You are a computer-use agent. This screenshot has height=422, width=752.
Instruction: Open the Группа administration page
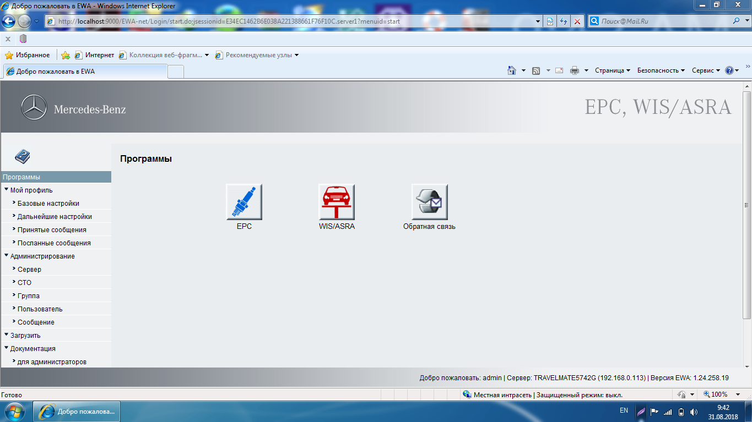[x=29, y=296]
